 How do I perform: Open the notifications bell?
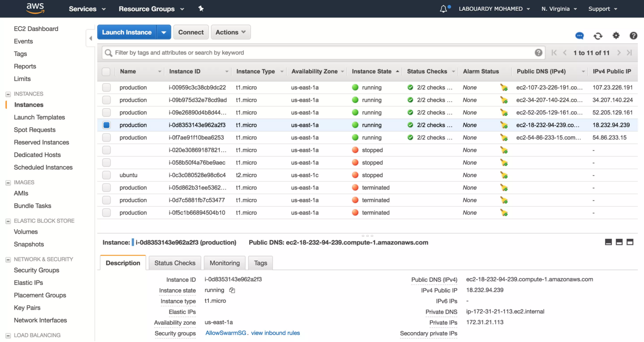[x=444, y=9]
